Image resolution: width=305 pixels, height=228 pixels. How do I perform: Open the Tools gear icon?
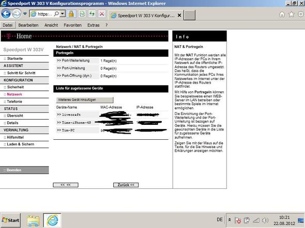coord(301,14)
